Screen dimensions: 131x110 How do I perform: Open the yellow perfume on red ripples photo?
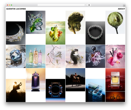tap(115, 80)
